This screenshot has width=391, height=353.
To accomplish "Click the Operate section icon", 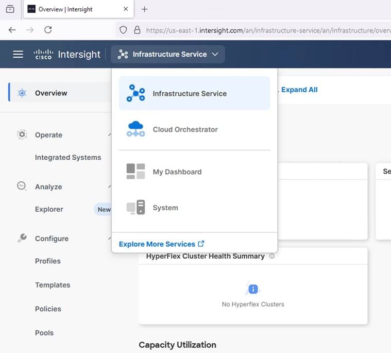I will (x=22, y=135).
